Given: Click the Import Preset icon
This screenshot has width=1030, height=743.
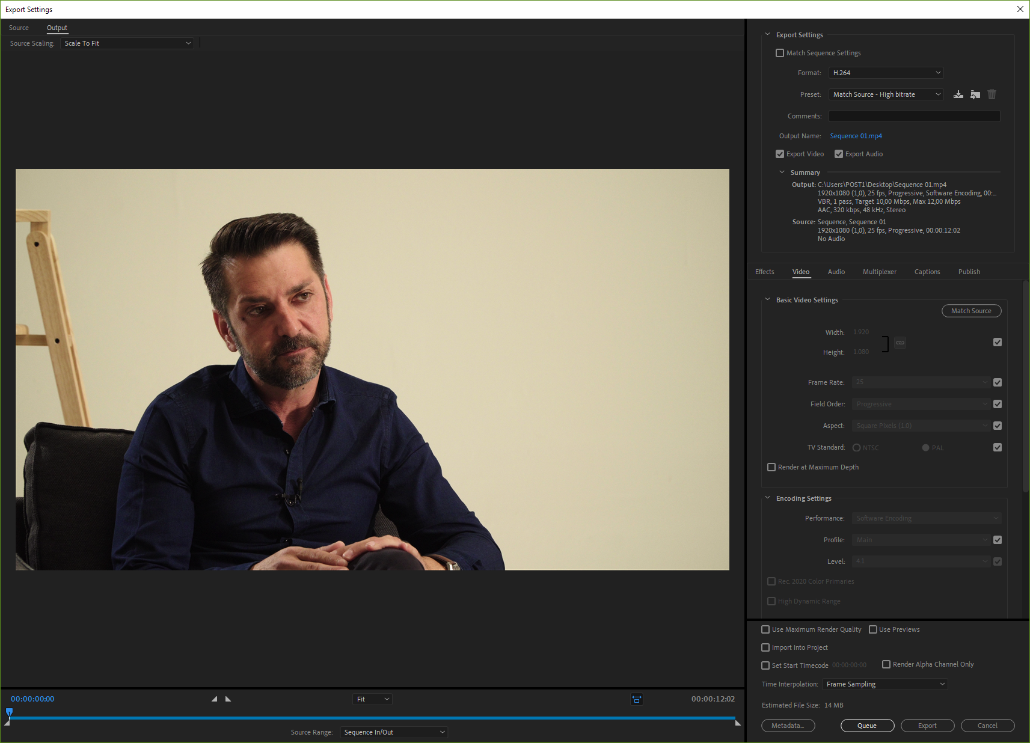Looking at the screenshot, I should tap(975, 94).
